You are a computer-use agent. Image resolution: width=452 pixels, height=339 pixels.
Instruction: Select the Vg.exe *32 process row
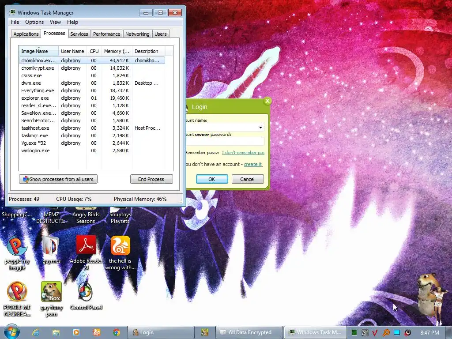(92, 143)
